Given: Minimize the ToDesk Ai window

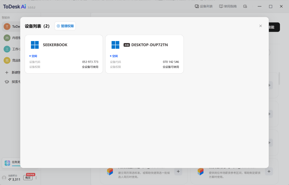Looking at the screenshot, I should click(x=259, y=6).
